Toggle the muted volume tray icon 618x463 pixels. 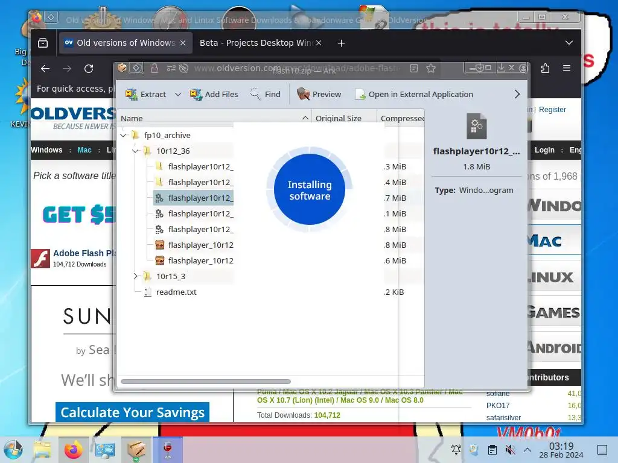coord(510,449)
